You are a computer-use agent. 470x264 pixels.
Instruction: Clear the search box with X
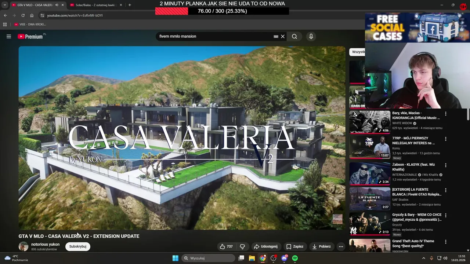[283, 36]
